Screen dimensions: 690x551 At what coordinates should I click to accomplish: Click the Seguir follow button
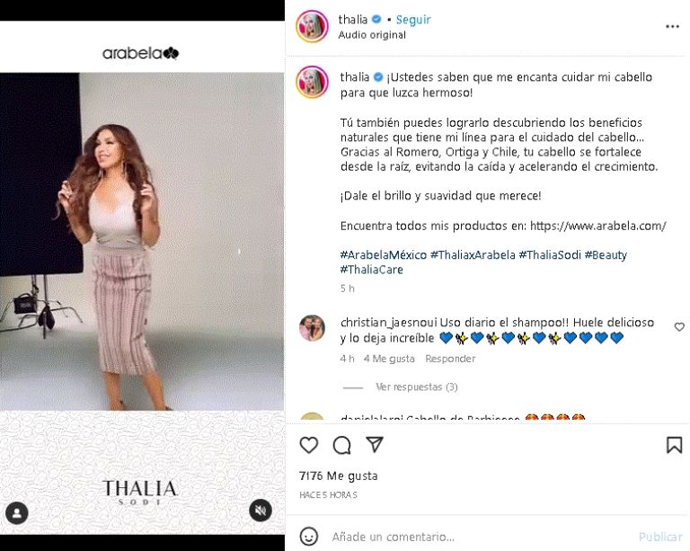(x=413, y=20)
